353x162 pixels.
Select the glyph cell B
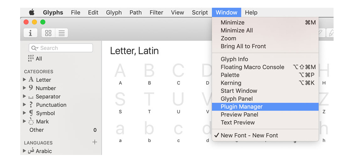point(149,74)
